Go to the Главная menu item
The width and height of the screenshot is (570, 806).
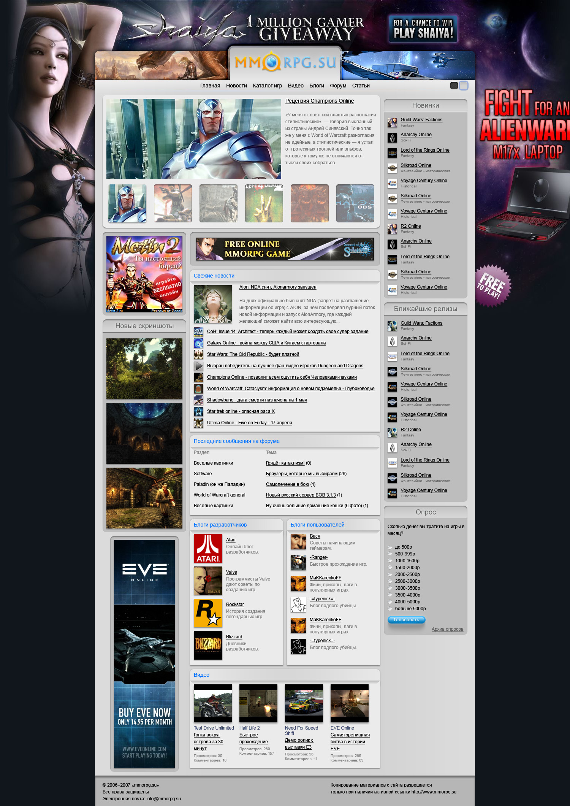[x=210, y=86]
